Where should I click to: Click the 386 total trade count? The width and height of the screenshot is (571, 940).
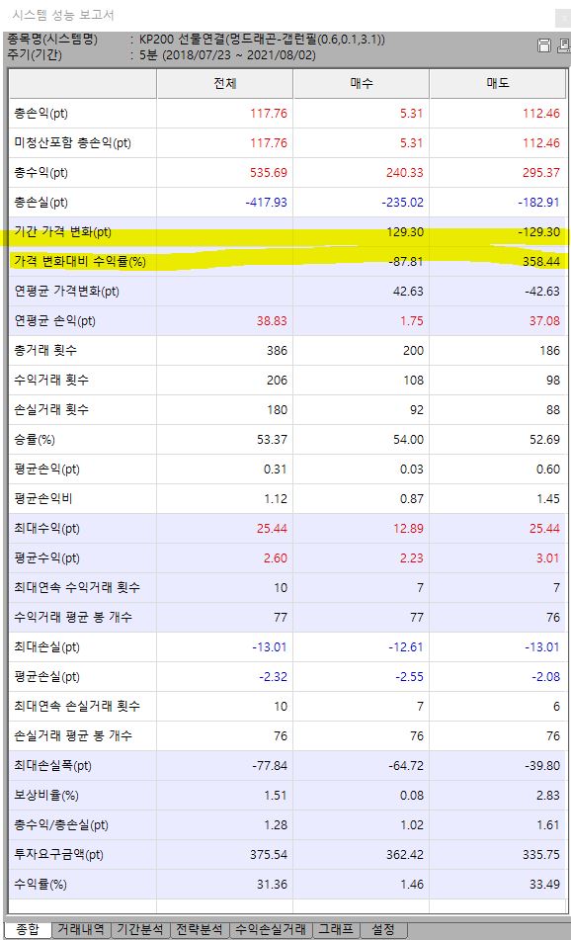click(x=277, y=351)
